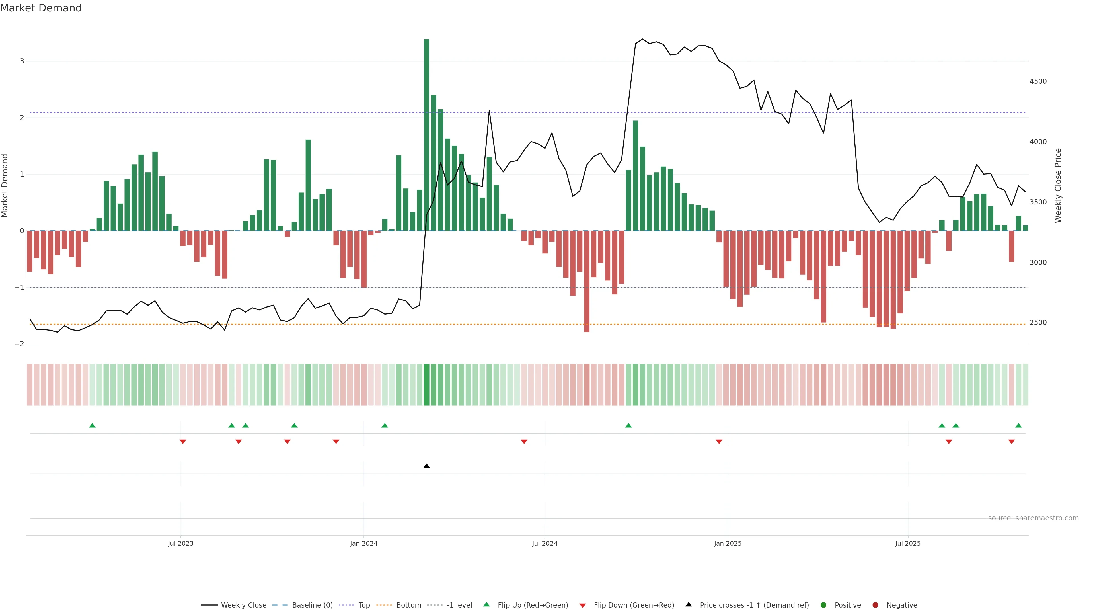Click red Flip Down icon in legend
Screen dimensions: 1093x615
583,605
